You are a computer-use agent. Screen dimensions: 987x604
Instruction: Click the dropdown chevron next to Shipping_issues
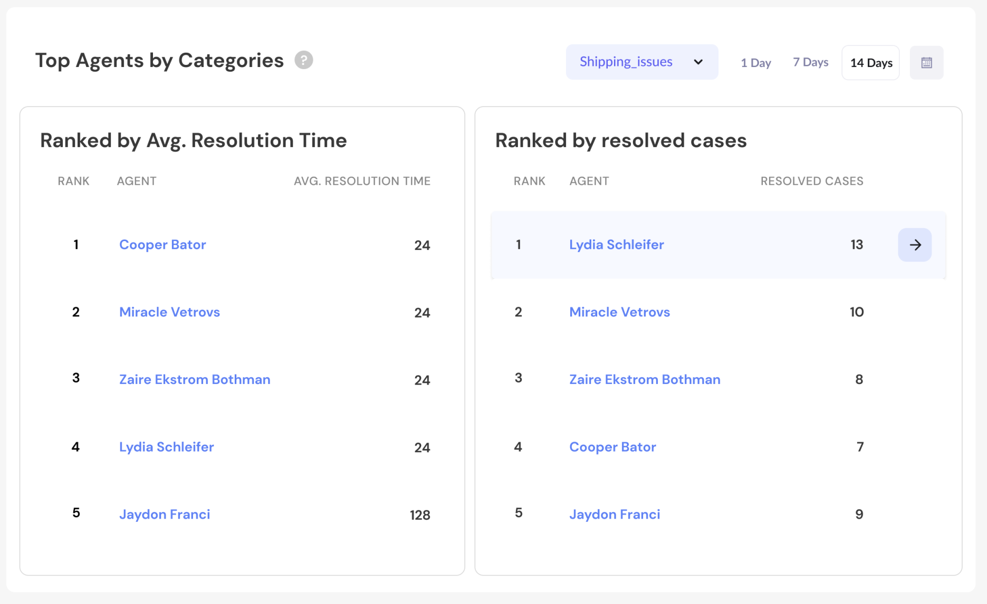(698, 62)
